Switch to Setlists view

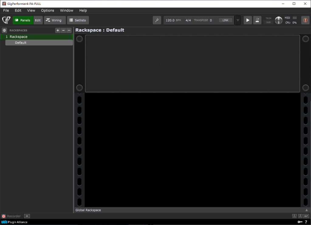point(78,20)
